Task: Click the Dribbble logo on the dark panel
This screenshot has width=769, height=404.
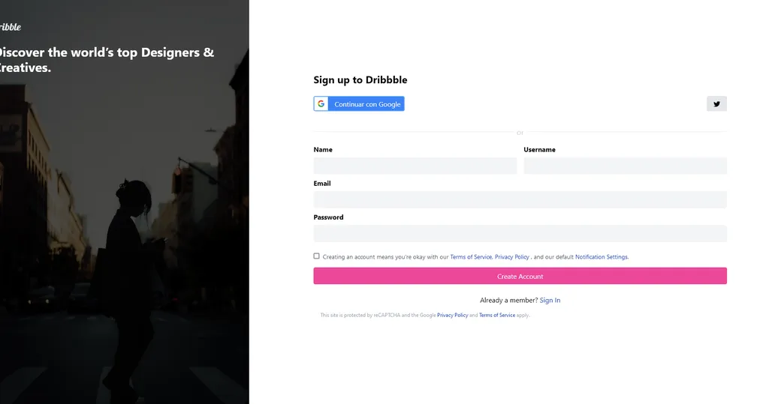Action: click(11, 27)
